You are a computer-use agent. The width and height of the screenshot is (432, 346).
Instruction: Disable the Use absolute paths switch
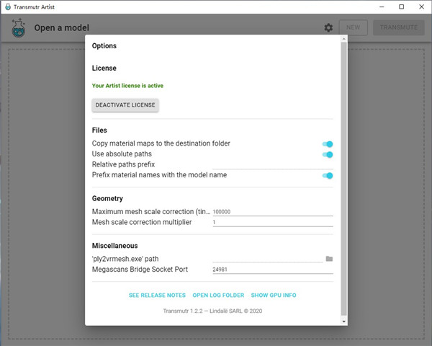click(x=328, y=154)
